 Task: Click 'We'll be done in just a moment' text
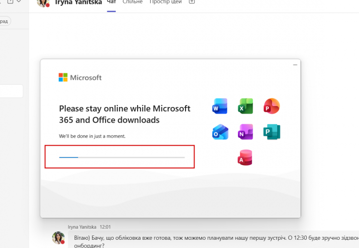tap(92, 136)
